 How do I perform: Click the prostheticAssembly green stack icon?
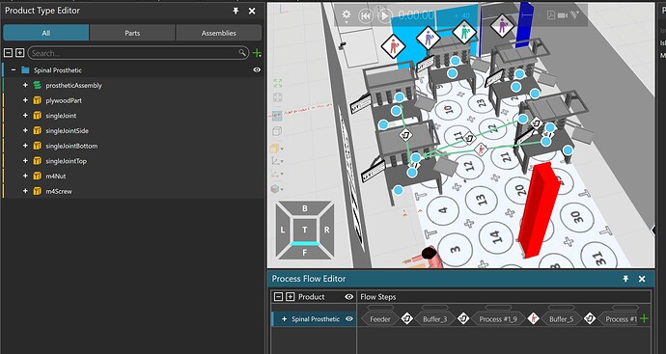[x=38, y=85]
